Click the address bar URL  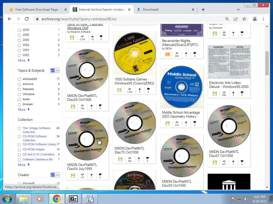79,19
